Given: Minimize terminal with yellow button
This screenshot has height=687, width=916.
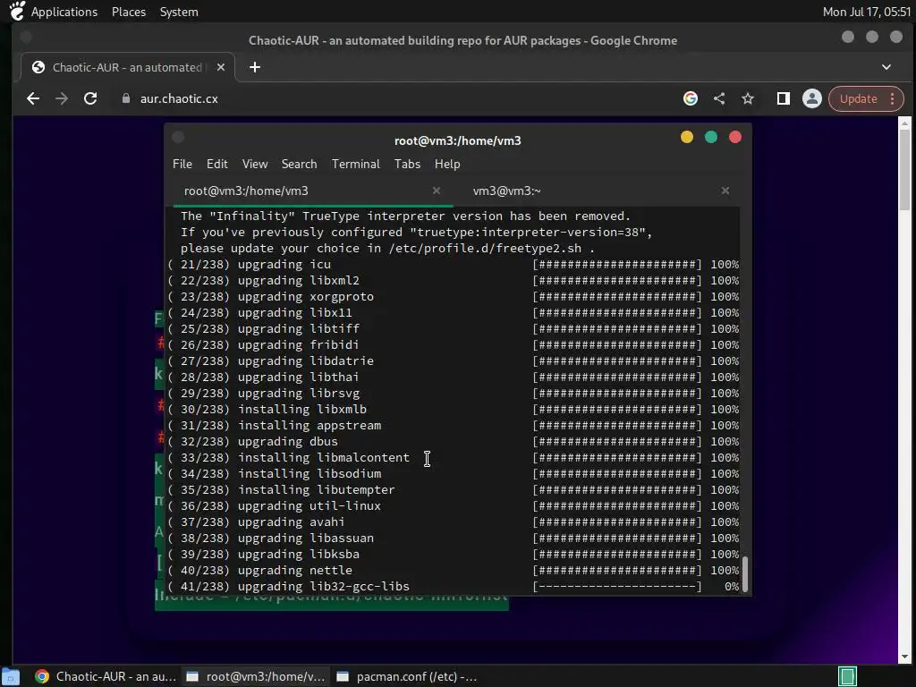Looking at the screenshot, I should [687, 137].
